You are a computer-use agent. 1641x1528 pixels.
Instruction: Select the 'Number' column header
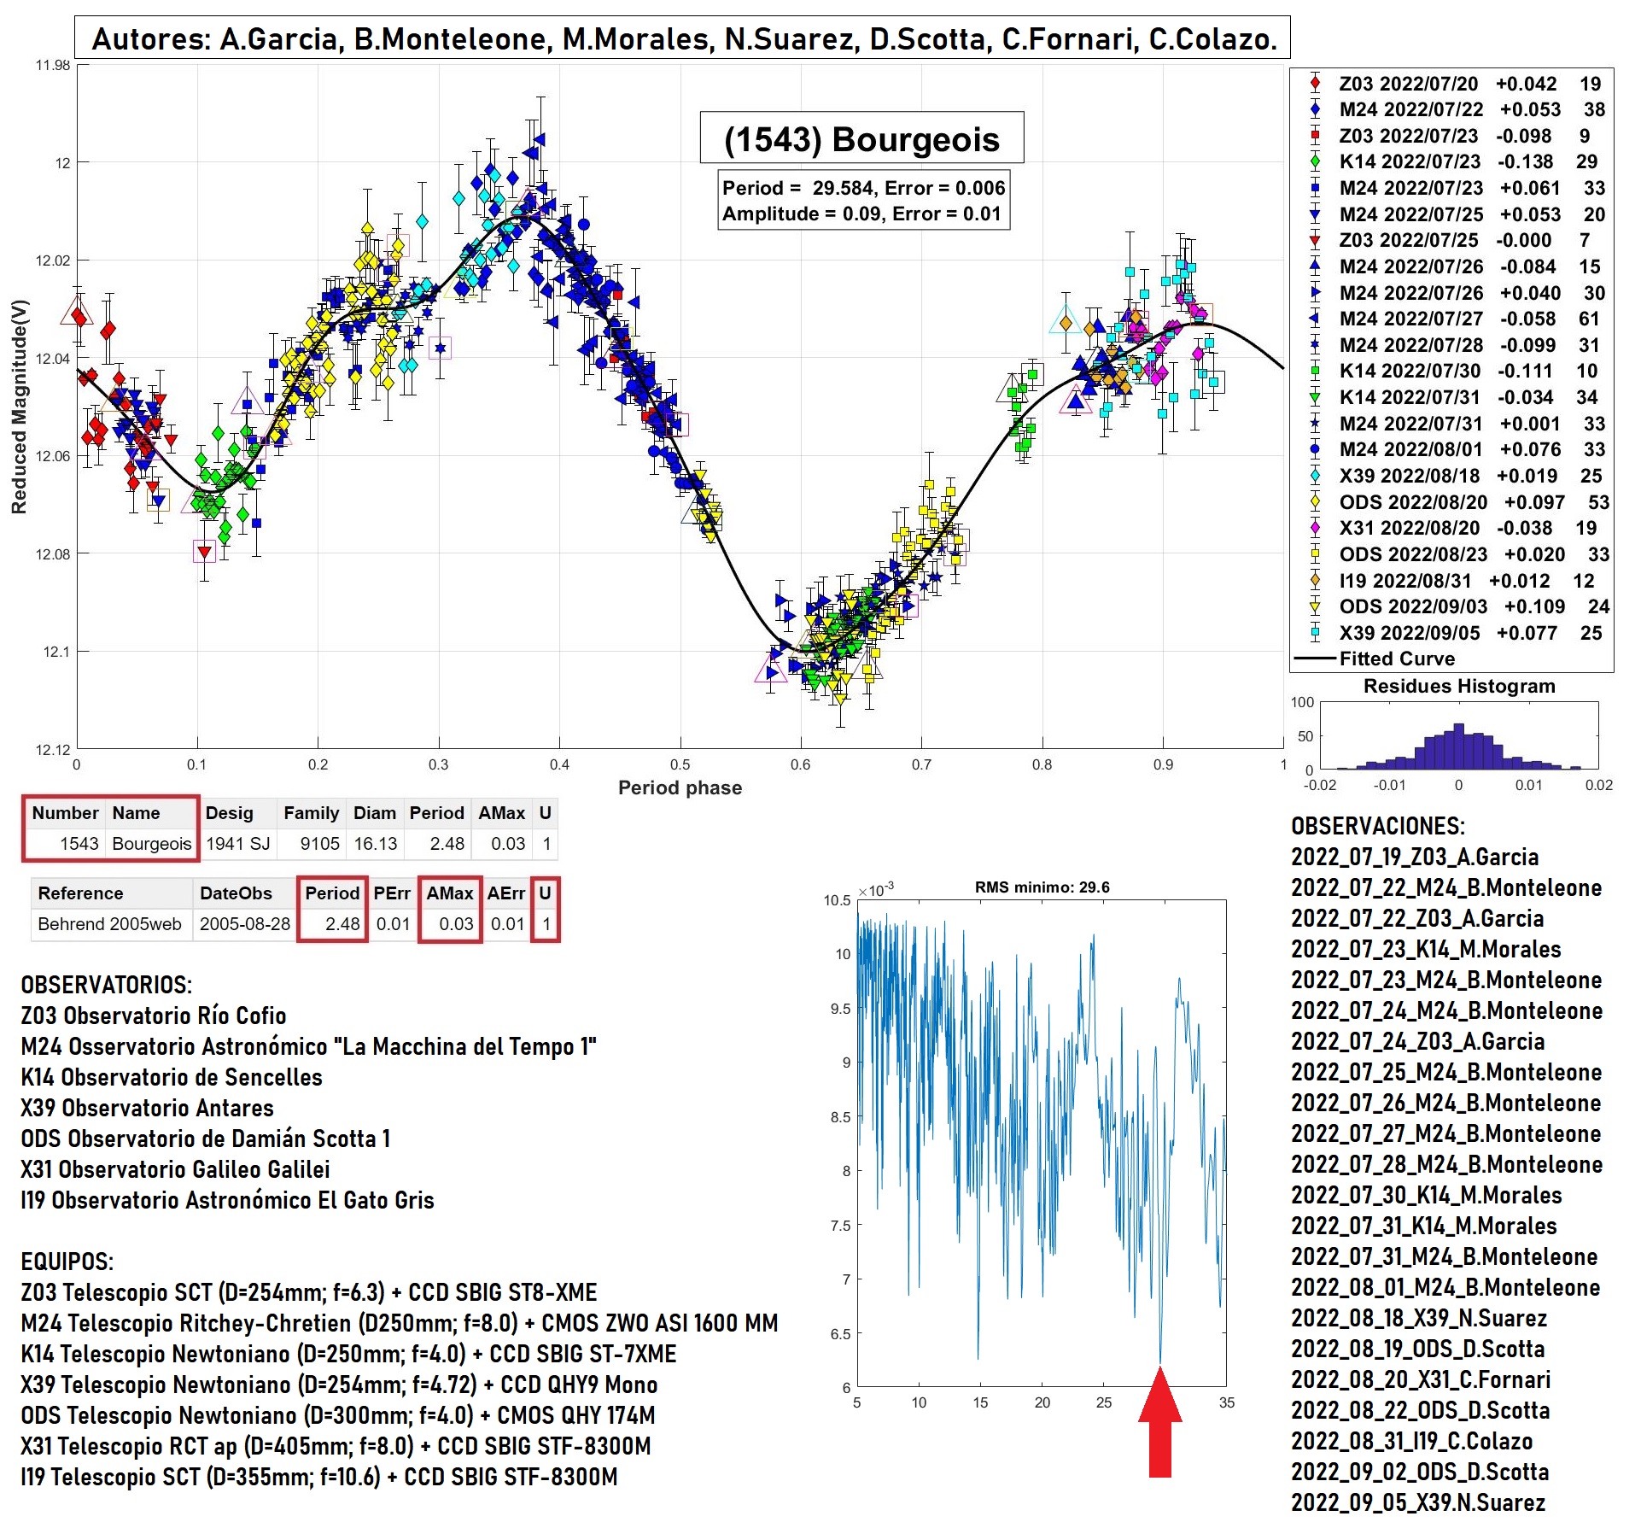pyautogui.click(x=66, y=813)
